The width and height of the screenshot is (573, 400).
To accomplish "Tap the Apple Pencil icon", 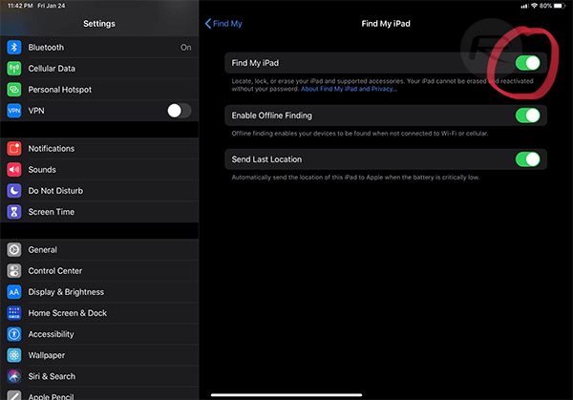I will pos(14,395).
